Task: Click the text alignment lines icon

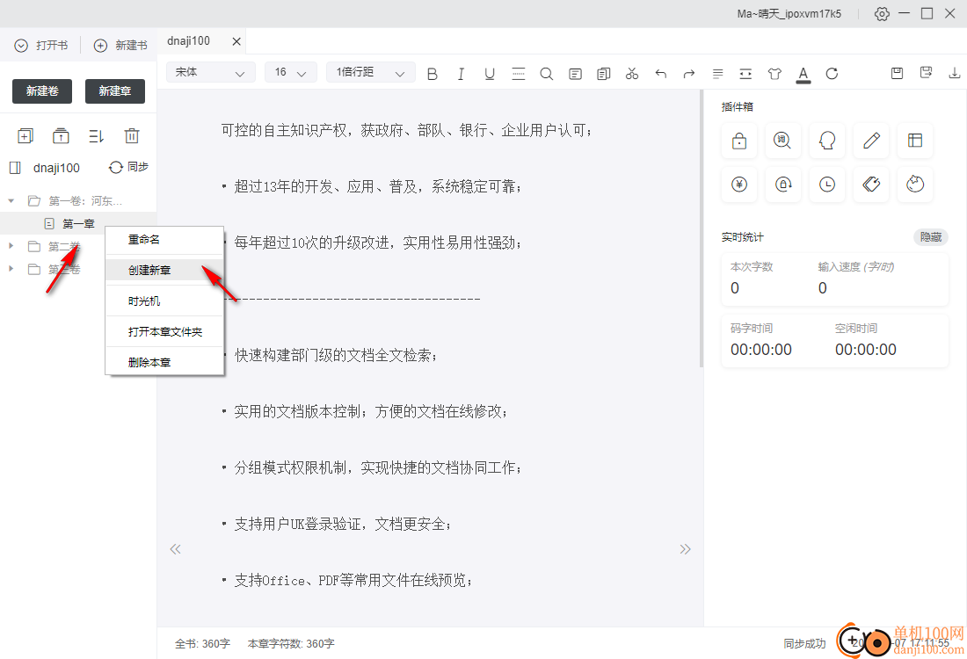Action: (718, 74)
